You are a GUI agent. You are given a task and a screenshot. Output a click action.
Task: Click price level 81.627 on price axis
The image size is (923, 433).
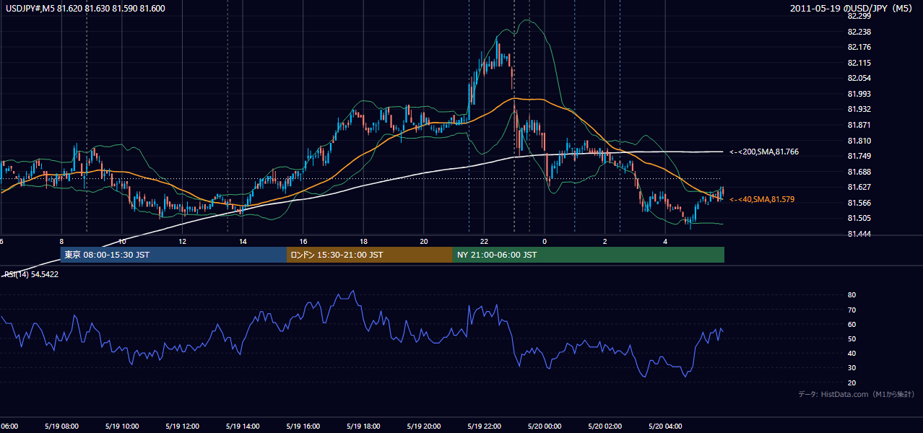click(x=859, y=187)
